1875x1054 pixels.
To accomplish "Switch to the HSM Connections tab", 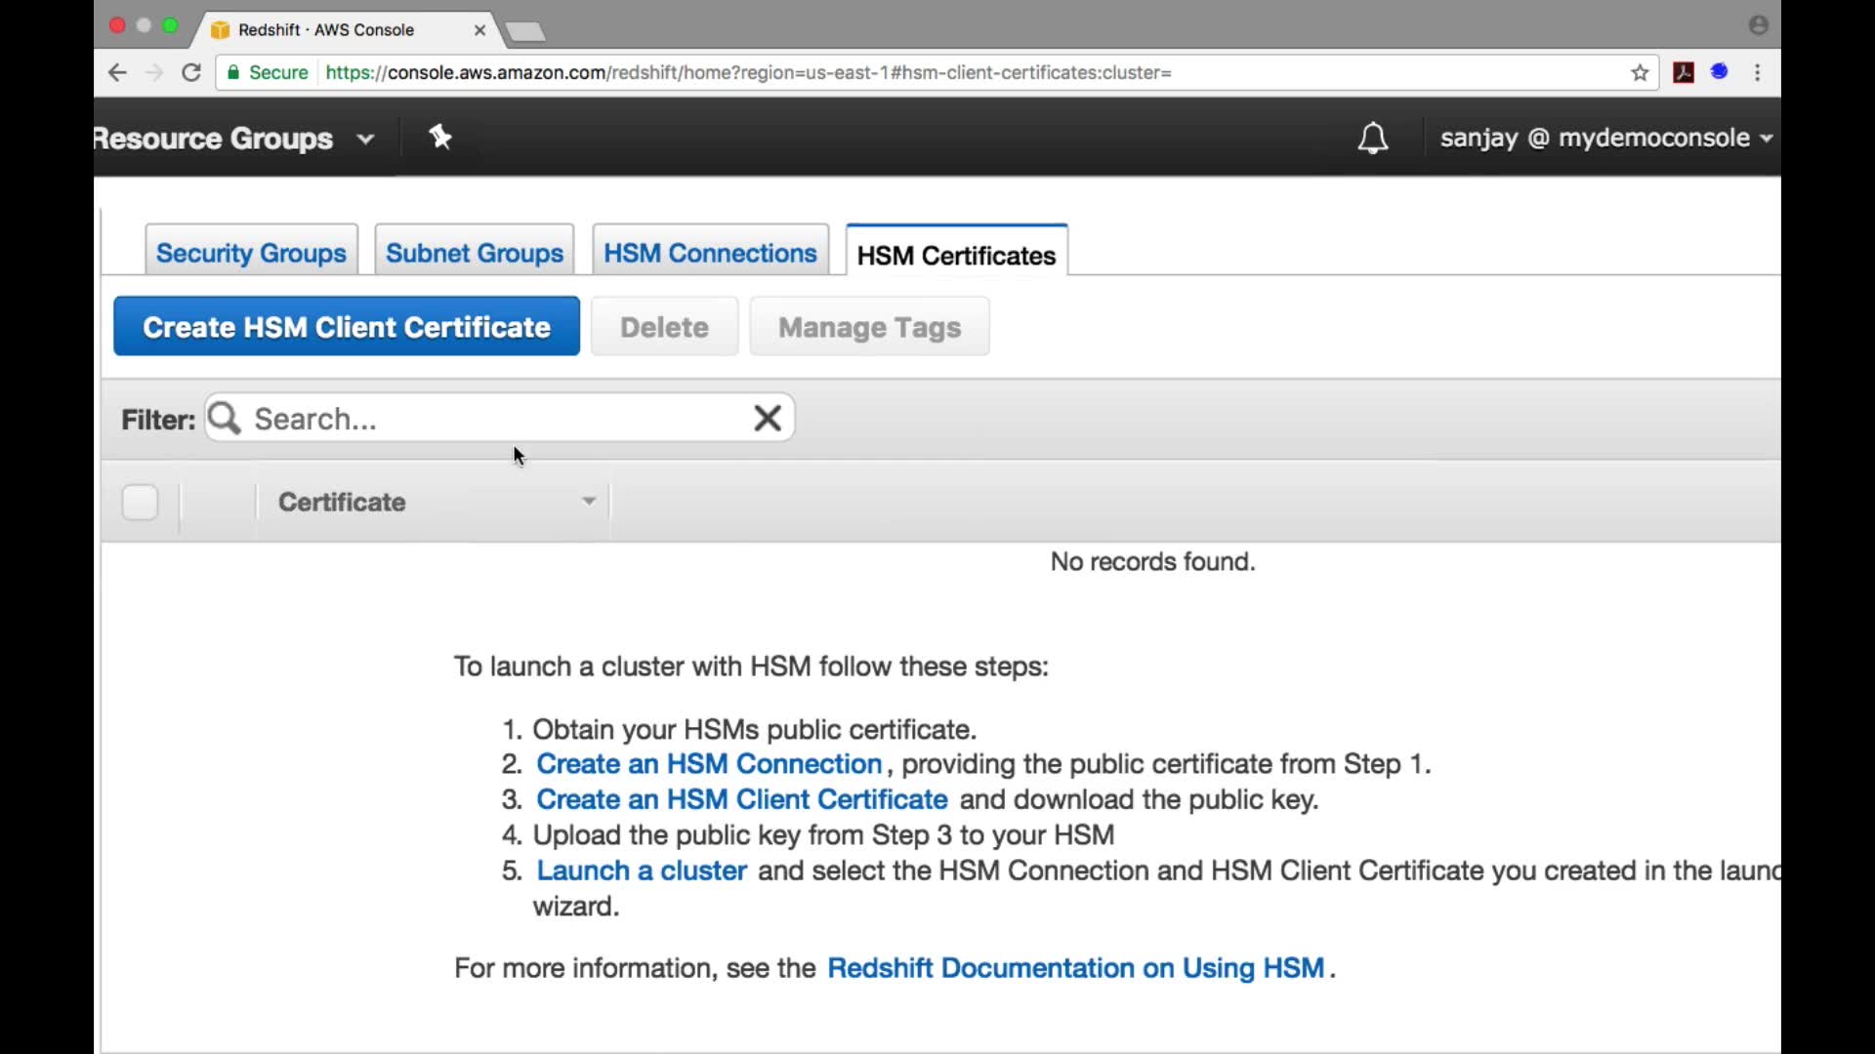I will coord(710,253).
